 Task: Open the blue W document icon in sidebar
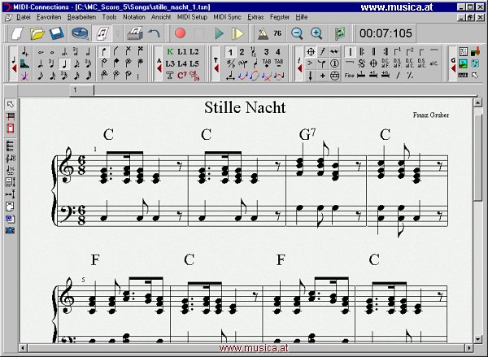10,219
